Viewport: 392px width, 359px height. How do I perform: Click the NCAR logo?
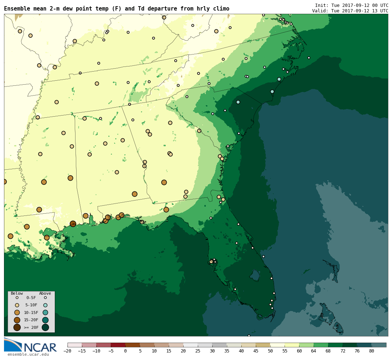click(30, 345)
